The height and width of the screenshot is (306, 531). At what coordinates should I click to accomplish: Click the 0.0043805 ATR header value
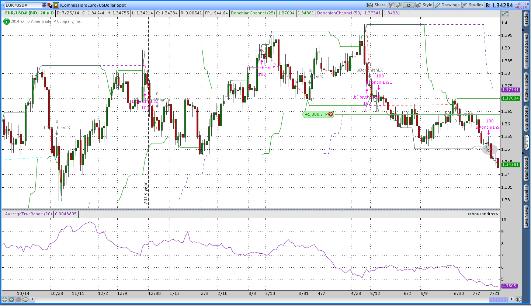click(x=66, y=214)
